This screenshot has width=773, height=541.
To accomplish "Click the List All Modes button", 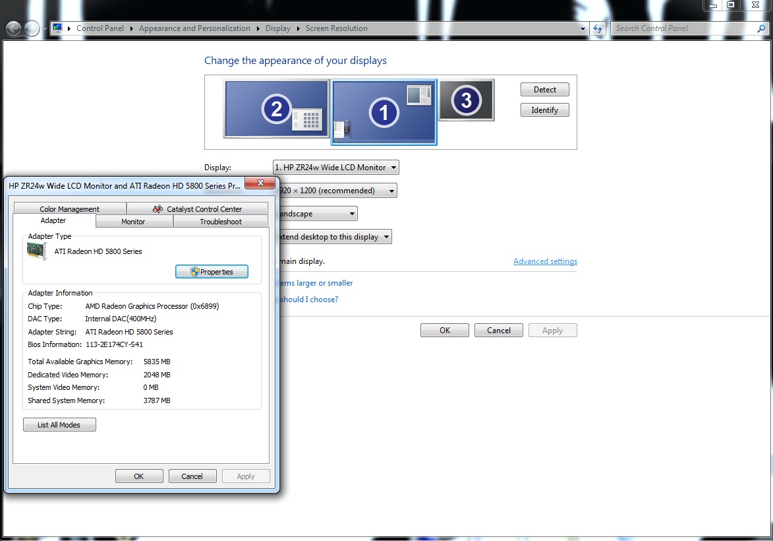I will coord(59,424).
